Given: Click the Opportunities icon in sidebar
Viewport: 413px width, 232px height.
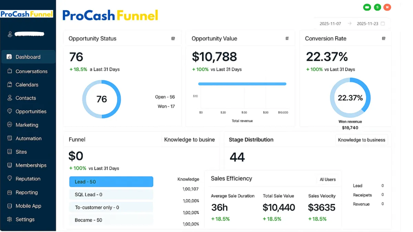Looking at the screenshot, I should (9, 111).
